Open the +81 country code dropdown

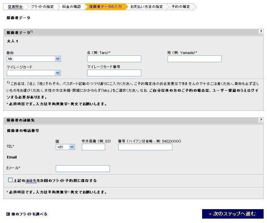pyautogui.click(x=65, y=147)
